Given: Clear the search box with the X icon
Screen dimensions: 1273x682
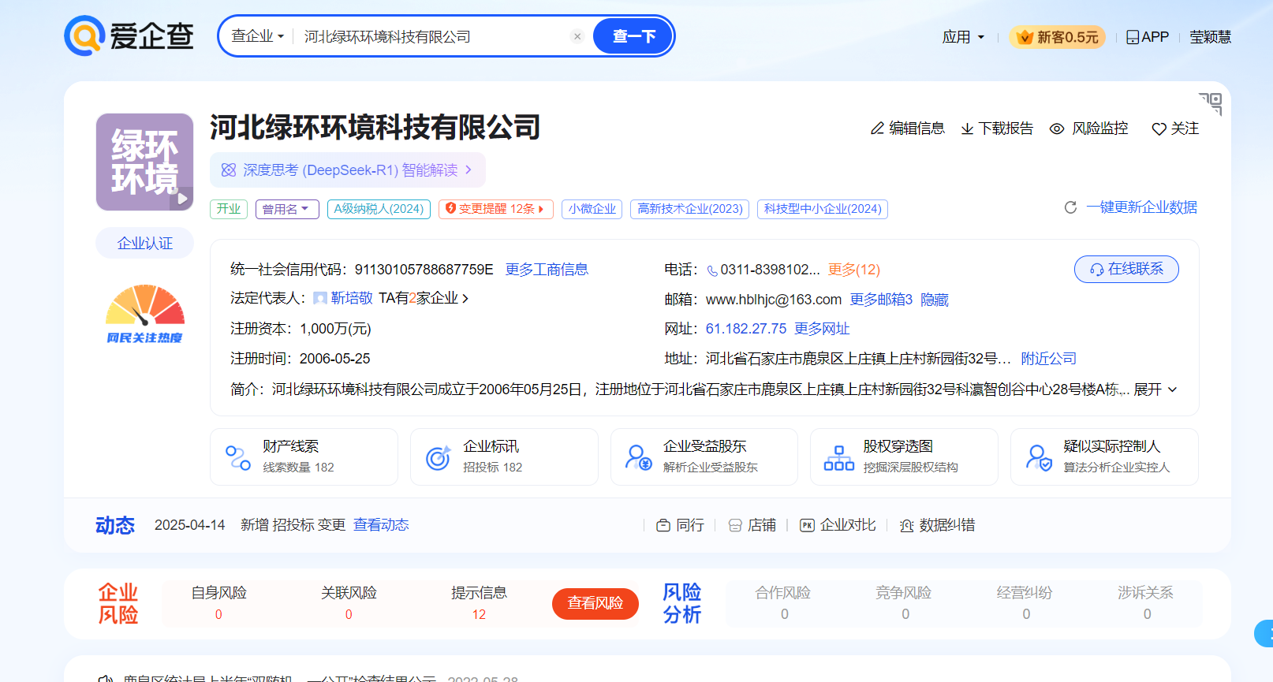Looking at the screenshot, I should click(x=577, y=36).
